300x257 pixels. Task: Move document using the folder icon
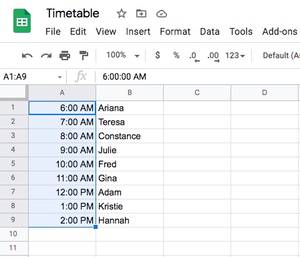tap(141, 13)
